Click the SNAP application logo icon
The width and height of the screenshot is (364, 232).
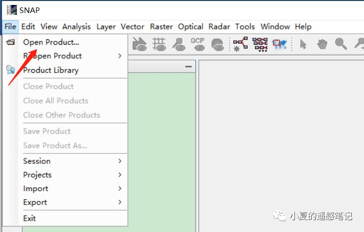[x=11, y=10]
